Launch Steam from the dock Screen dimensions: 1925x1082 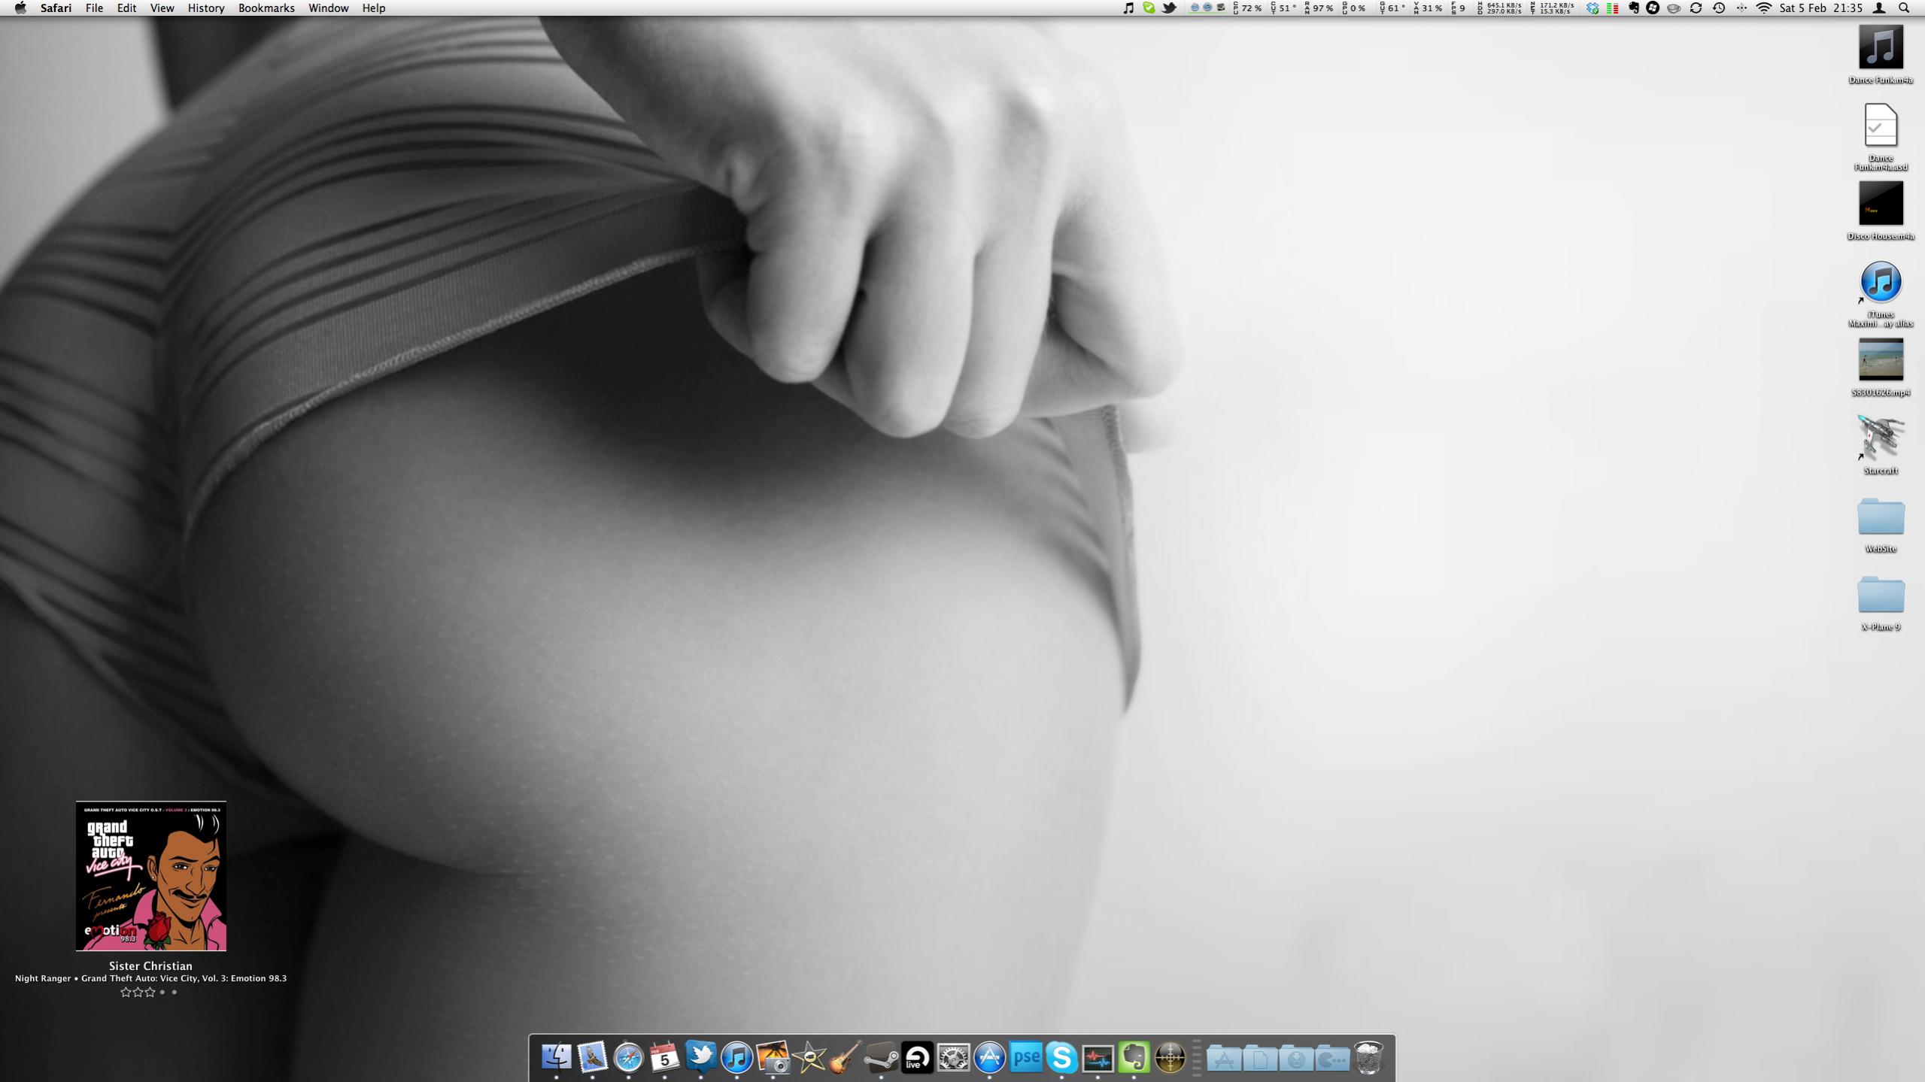point(881,1058)
